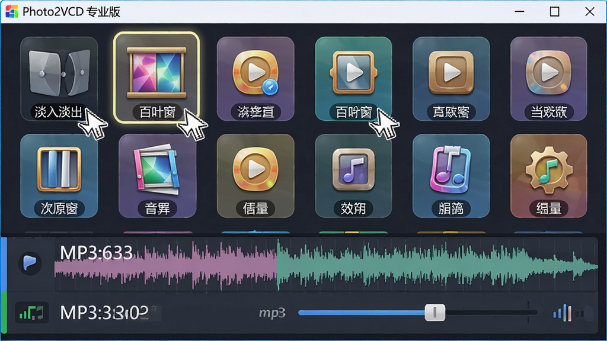Click the italic "mp3" label beside the slider
The image size is (607, 341).
coord(272,313)
